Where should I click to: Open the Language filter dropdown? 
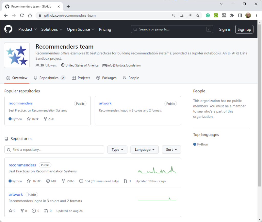coord(145,150)
